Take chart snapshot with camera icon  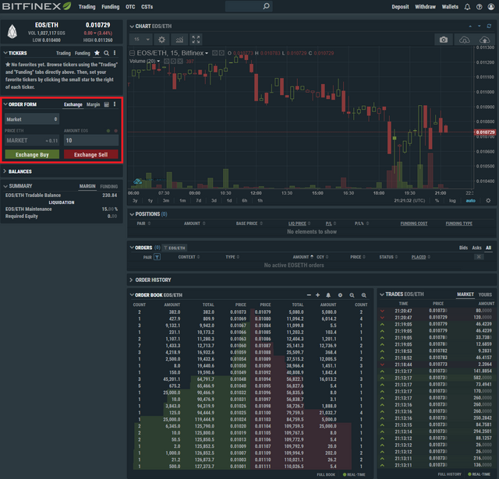(444, 40)
